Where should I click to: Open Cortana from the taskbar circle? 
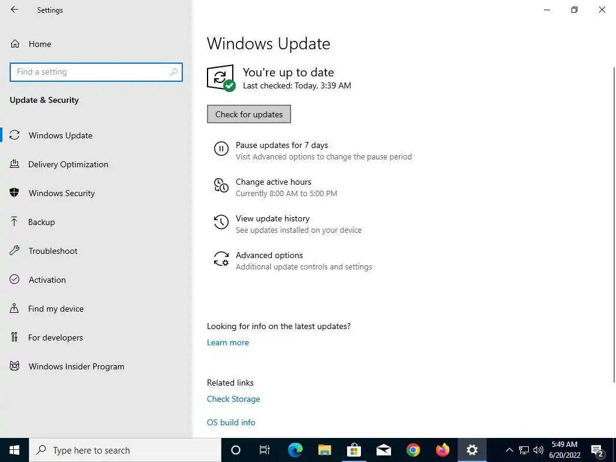pos(236,450)
